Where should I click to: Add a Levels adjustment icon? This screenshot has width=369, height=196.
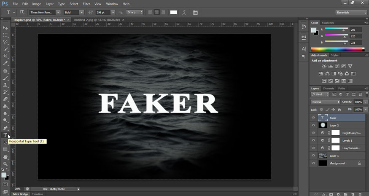coord(331,66)
